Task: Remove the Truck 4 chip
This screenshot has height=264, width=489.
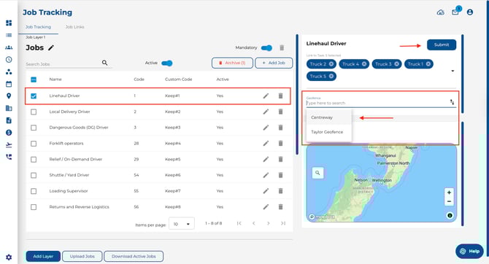Action: 364,64
